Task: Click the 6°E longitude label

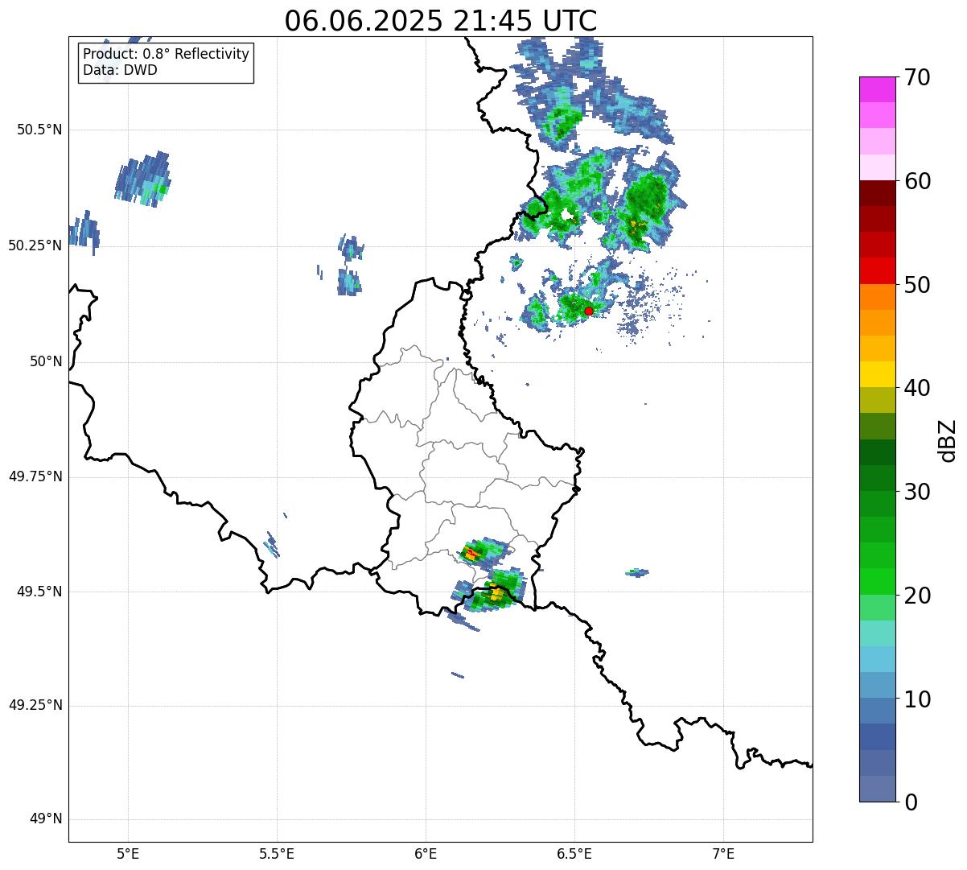Action: [426, 854]
